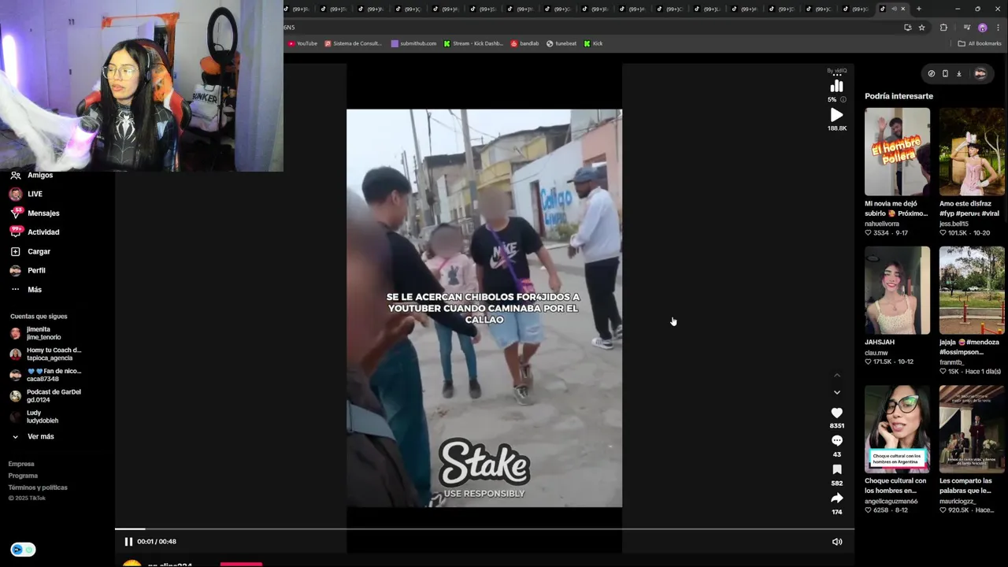
Task: Open 'Amo este disfraz' suggested video thumbnail
Action: pyautogui.click(x=972, y=152)
